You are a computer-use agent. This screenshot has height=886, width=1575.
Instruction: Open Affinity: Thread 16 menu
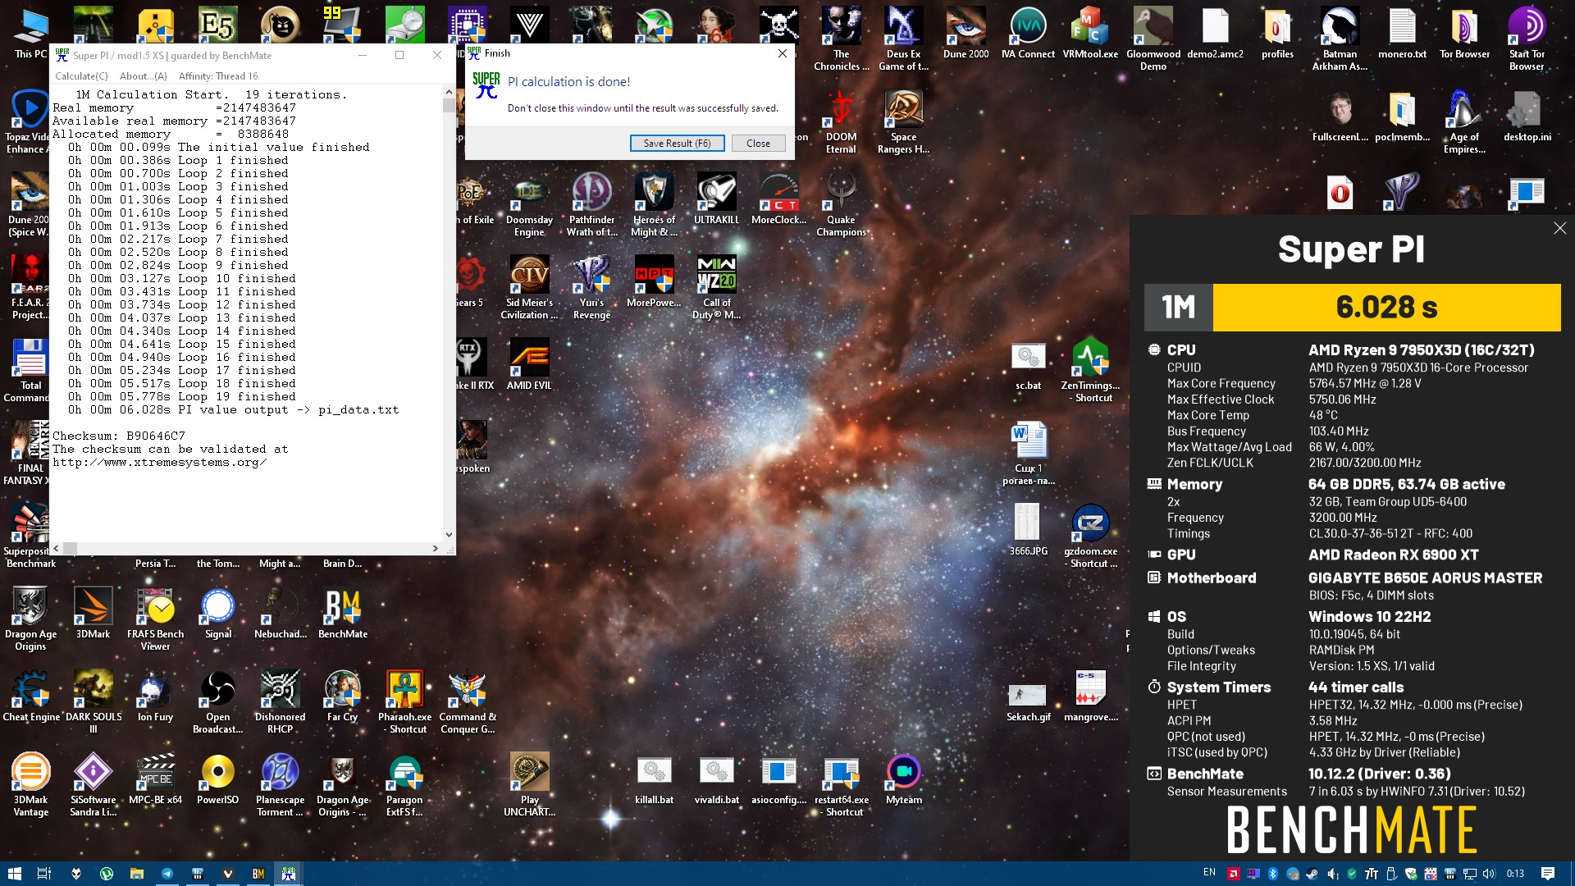218,75
